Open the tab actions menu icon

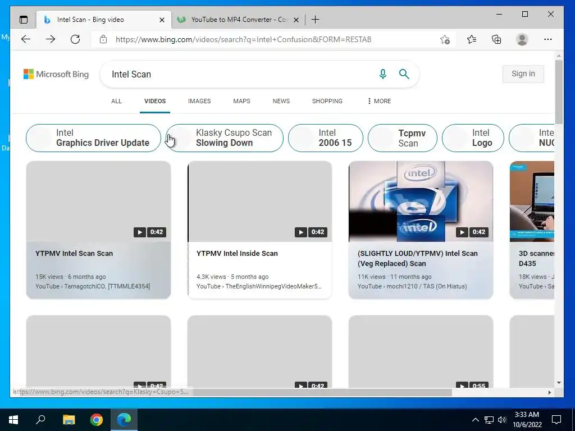pos(24,20)
